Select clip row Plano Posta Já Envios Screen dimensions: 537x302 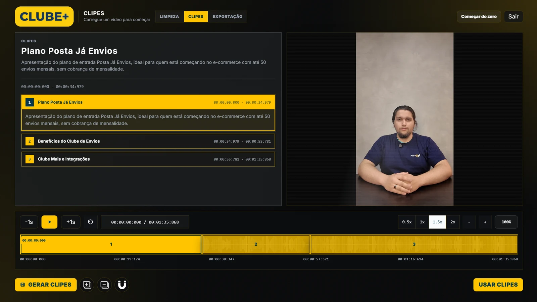[x=148, y=102]
